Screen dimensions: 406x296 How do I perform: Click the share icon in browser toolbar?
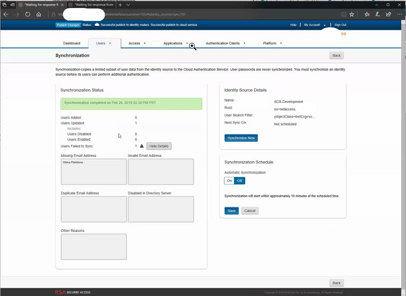coord(389,15)
